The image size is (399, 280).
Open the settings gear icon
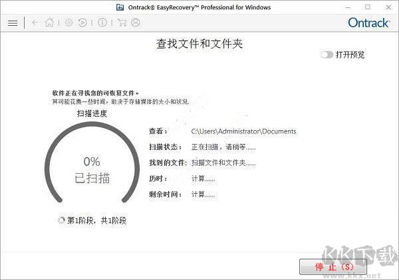pos(68,23)
